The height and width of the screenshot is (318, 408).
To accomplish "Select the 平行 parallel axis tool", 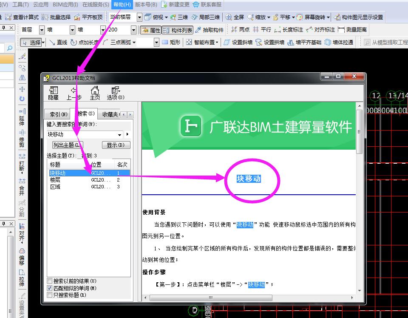I will tap(262, 30).
